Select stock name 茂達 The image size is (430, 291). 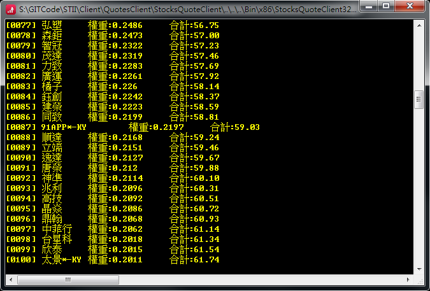52,56
